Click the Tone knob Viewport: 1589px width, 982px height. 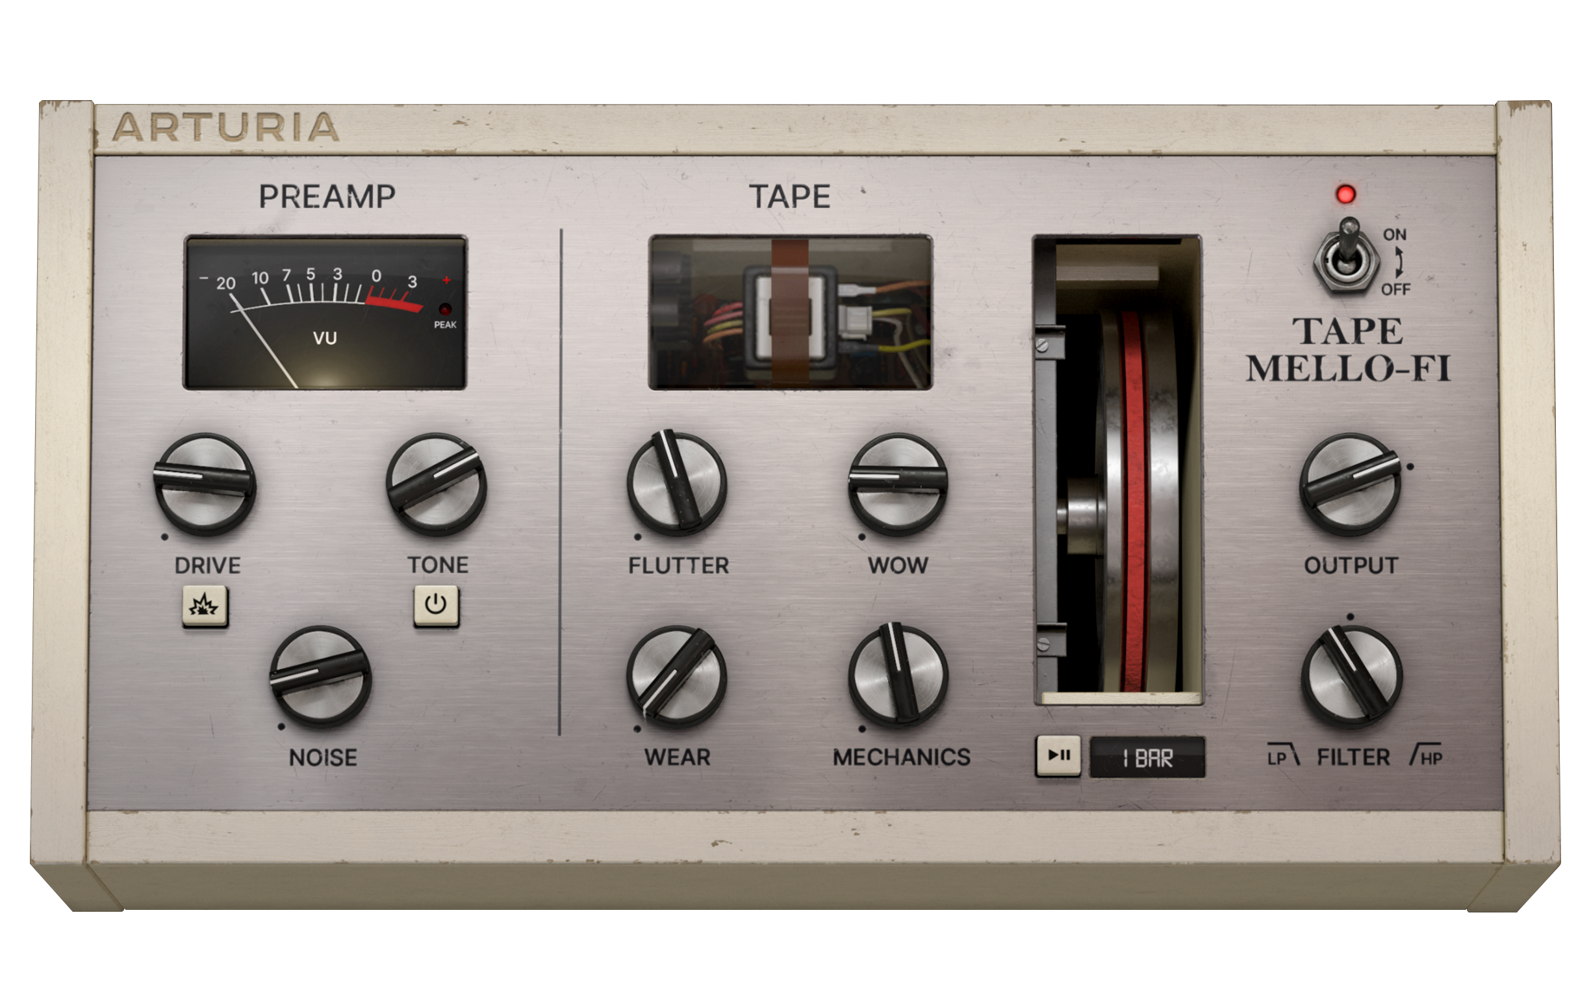[x=437, y=484]
